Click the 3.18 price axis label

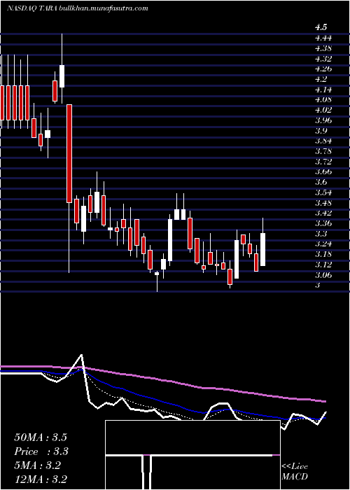323,254
